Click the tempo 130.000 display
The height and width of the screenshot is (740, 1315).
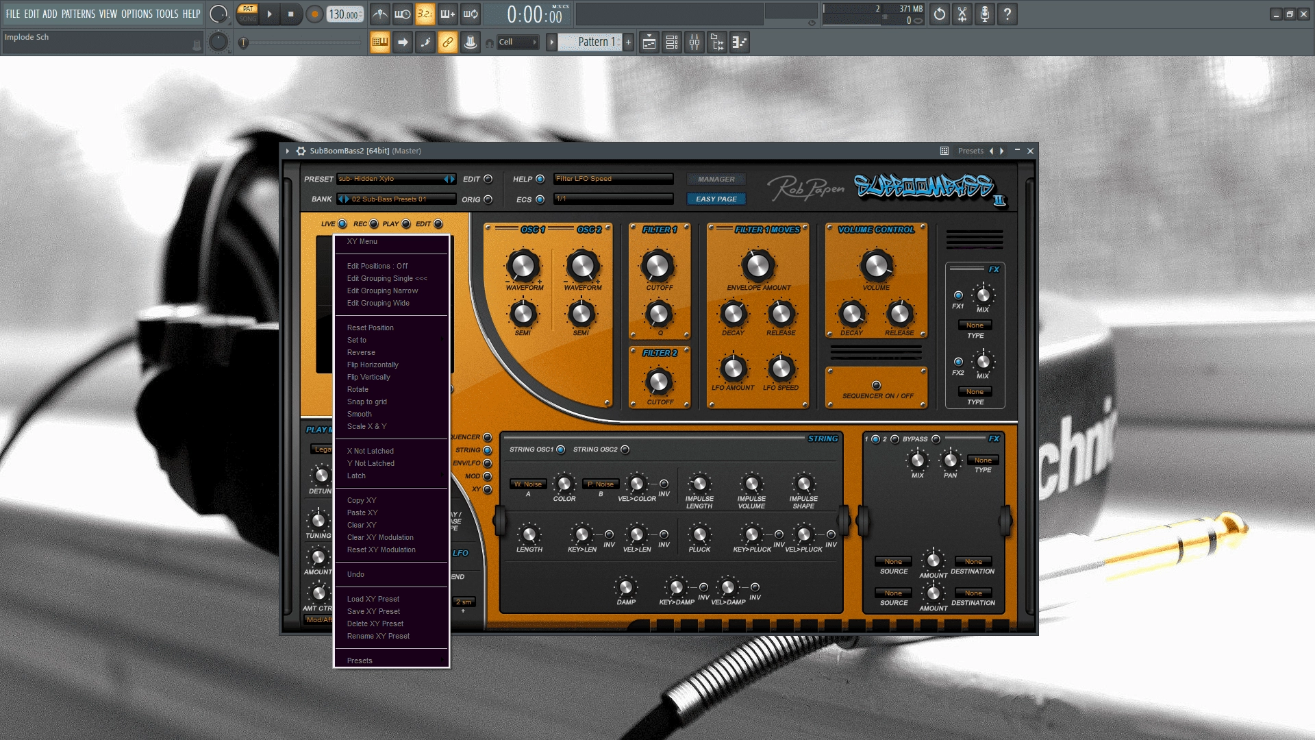345,14
